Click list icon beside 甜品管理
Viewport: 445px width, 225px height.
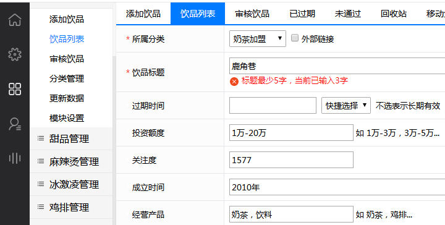pos(41,138)
